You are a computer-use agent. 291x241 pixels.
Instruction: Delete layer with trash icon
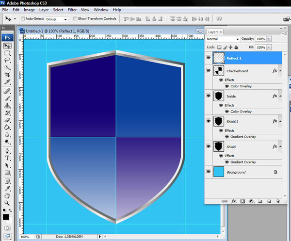(x=278, y=201)
